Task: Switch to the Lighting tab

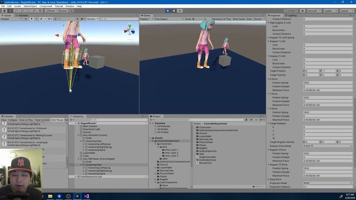Action: 291,16
